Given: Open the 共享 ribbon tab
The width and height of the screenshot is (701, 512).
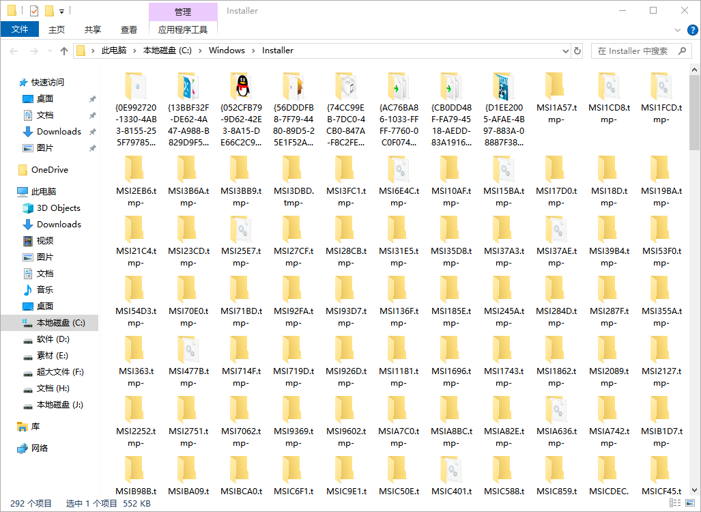Looking at the screenshot, I should tap(93, 29).
